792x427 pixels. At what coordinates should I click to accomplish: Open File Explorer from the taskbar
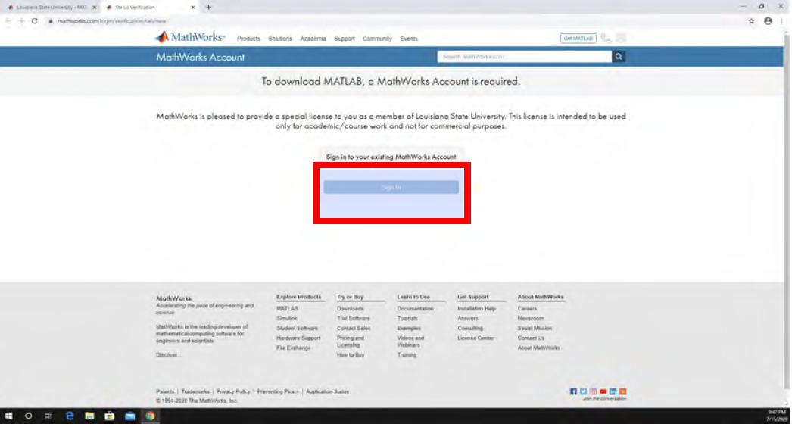(x=89, y=416)
